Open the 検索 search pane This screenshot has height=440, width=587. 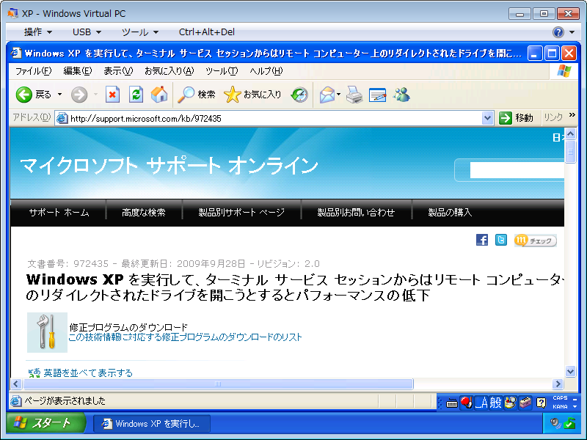197,95
